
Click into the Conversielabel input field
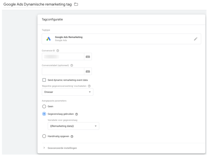[63, 71]
